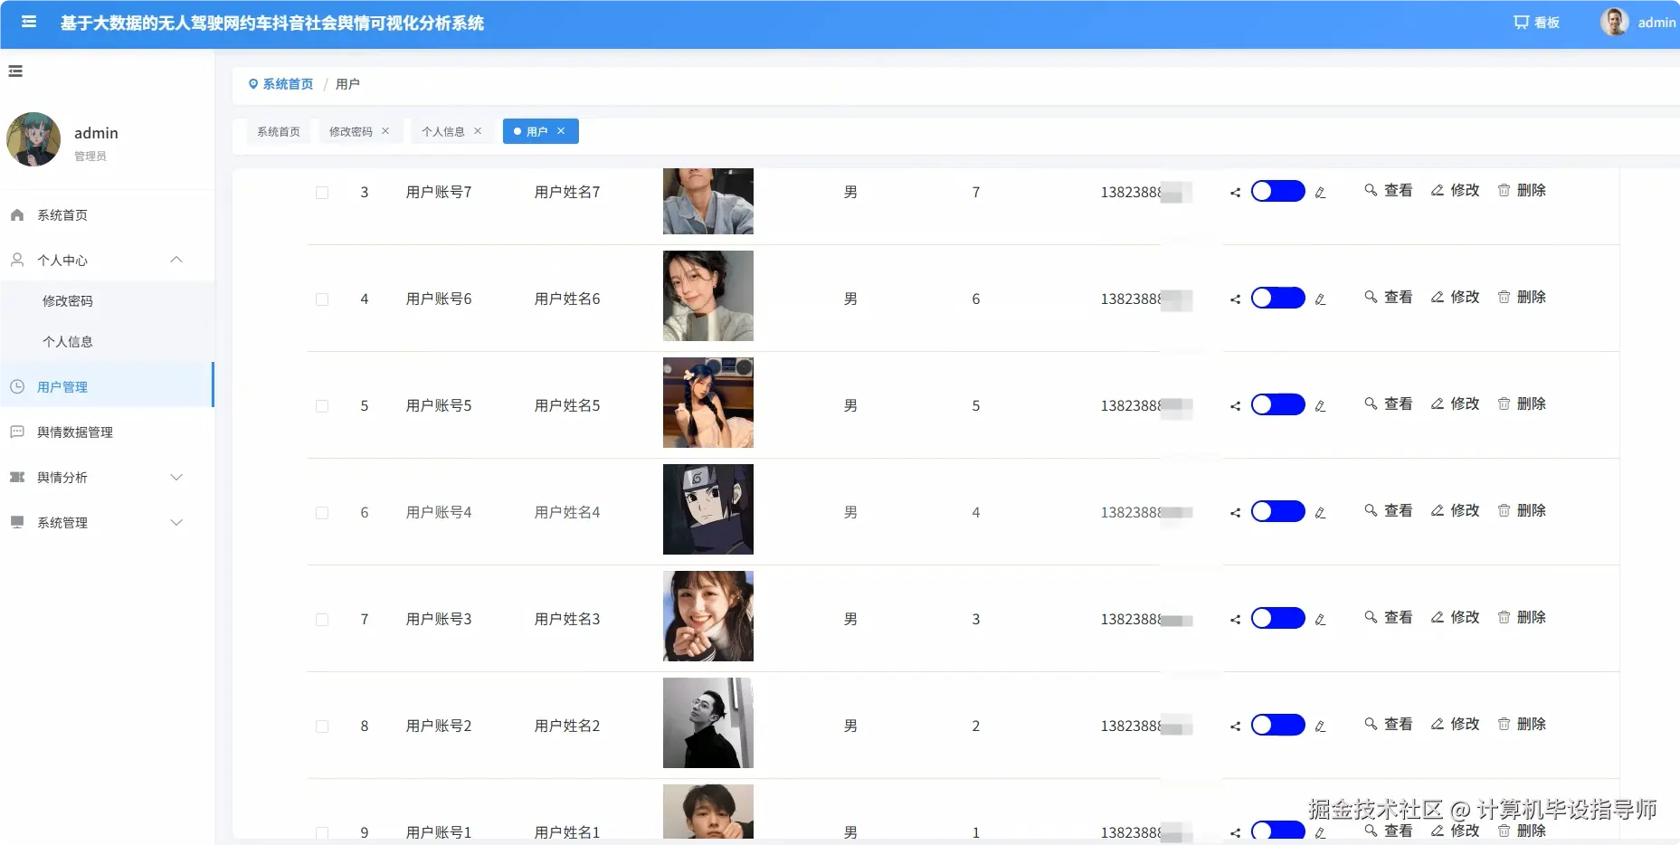Click the ticket icon beside 舆情分析
The image size is (1680, 845).
[x=17, y=478]
